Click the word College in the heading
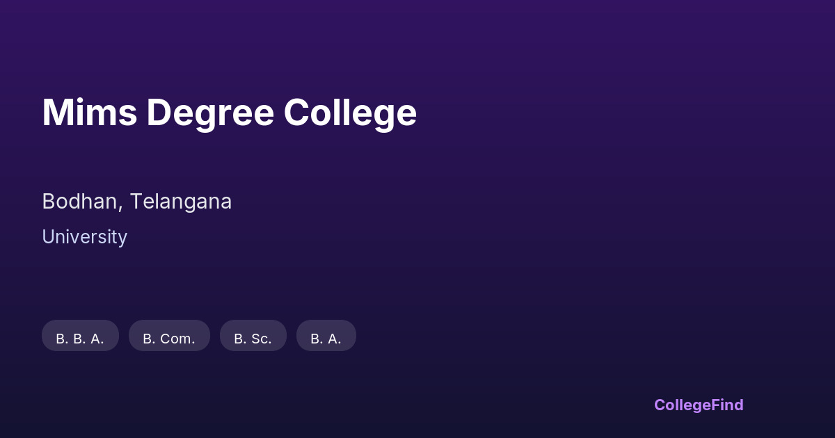The height and width of the screenshot is (438, 835). coord(350,113)
